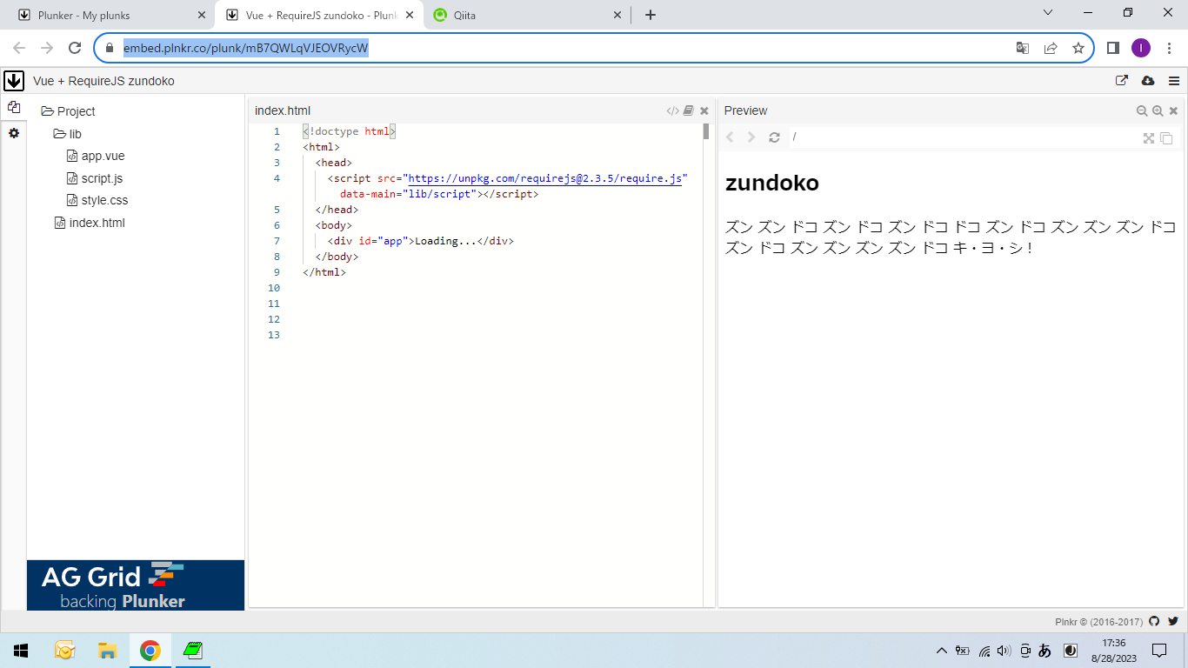Click the AG Grid backing Plunker banner
This screenshot has width=1188, height=668.
tap(136, 584)
